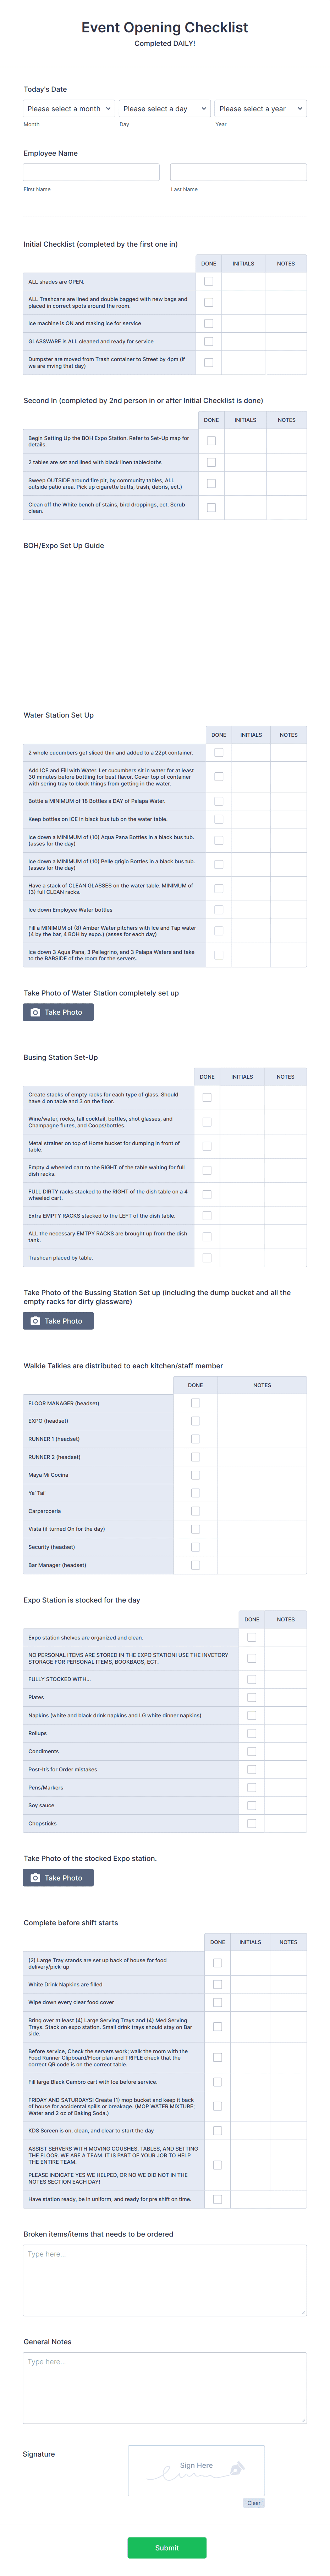Click the camera icon to photograph the Water Station
The image size is (330, 2576).
point(35,1012)
